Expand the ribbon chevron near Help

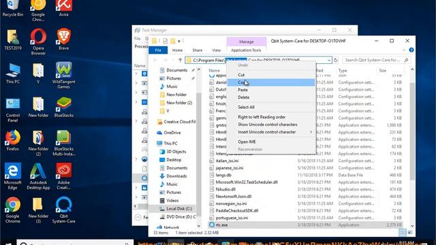[404, 50]
